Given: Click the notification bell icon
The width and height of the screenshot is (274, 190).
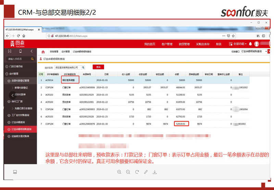Looking at the screenshot, I should pyautogui.click(x=250, y=44).
